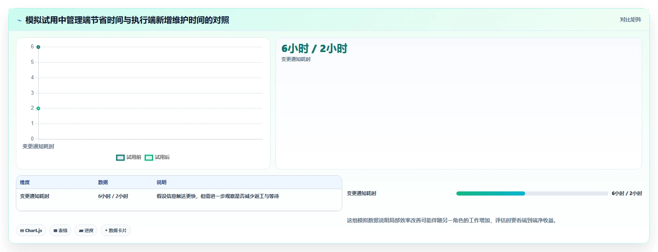Click the 变更通知耗时 progress bar

click(532, 193)
